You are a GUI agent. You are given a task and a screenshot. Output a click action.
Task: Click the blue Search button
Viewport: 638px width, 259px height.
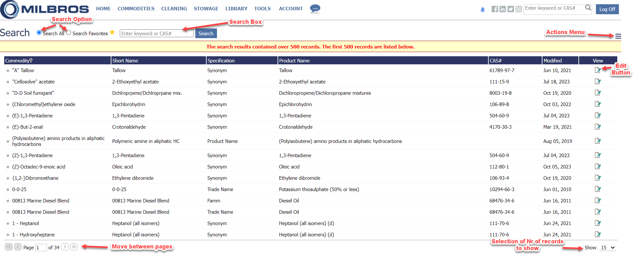pyautogui.click(x=206, y=33)
